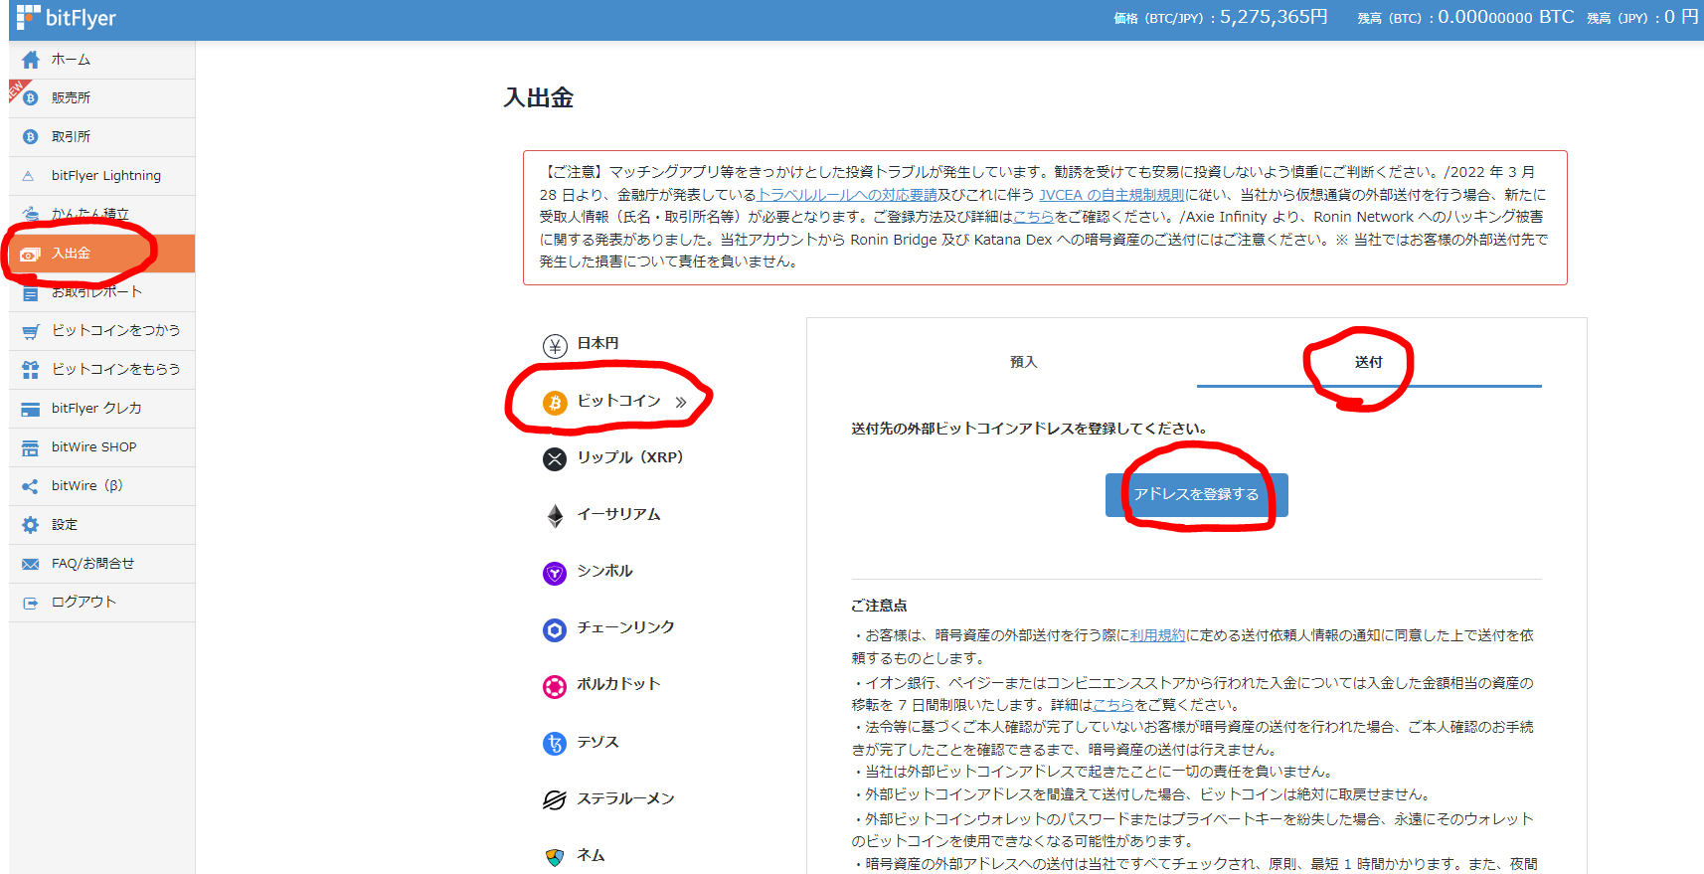Click the ログアウト exit icon
Viewport: 1704px width, 874px height.
31,603
